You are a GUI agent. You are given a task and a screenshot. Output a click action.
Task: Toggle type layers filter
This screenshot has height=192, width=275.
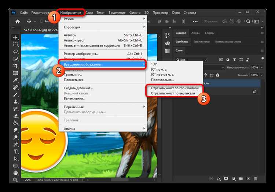235,60
